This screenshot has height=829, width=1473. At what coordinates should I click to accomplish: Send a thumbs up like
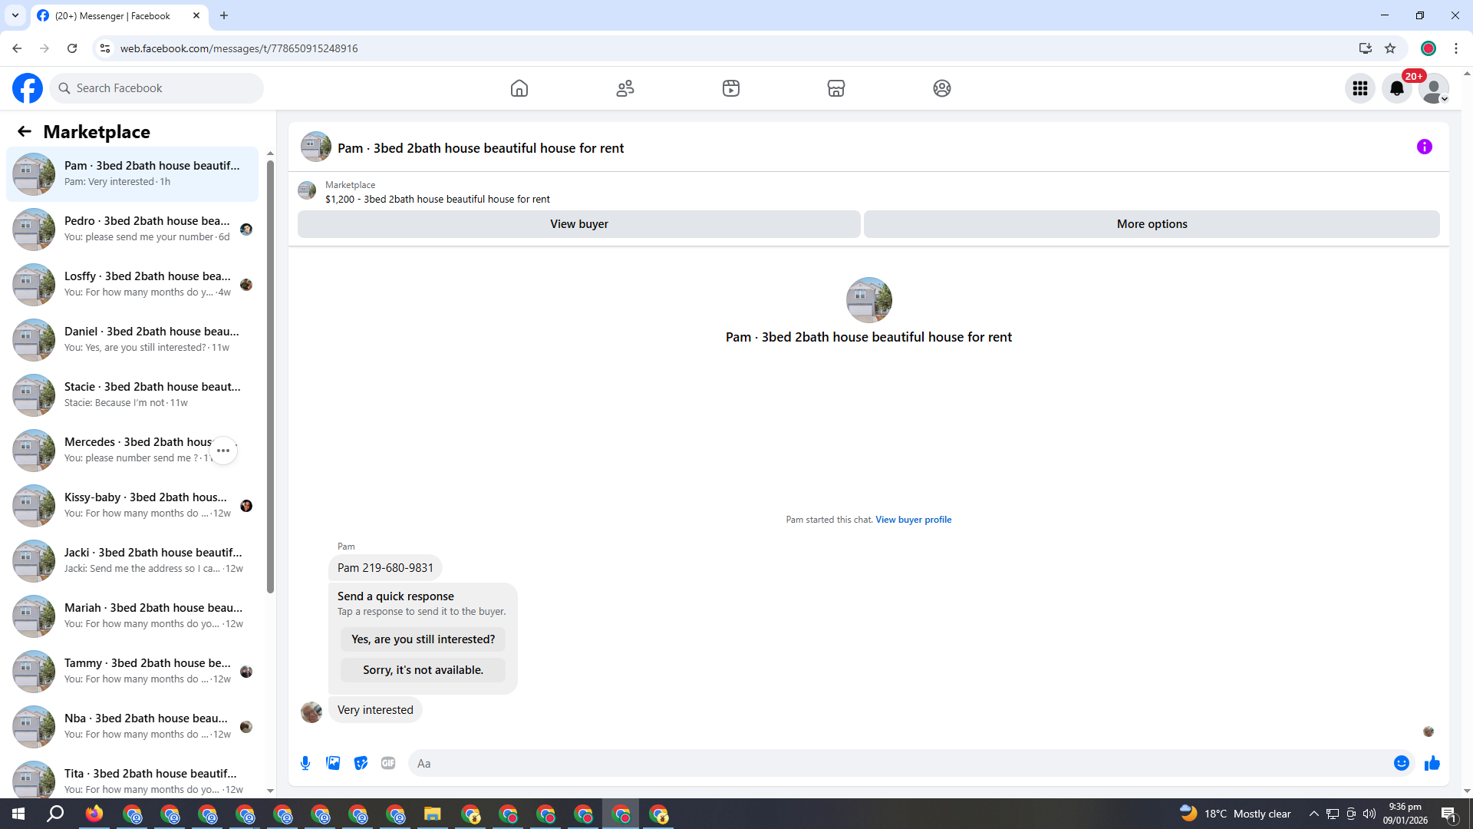pyautogui.click(x=1432, y=763)
